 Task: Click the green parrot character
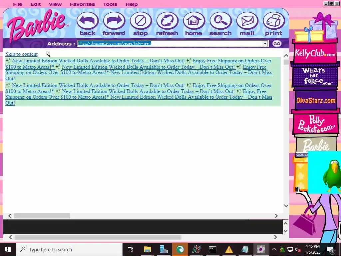tap(332, 175)
